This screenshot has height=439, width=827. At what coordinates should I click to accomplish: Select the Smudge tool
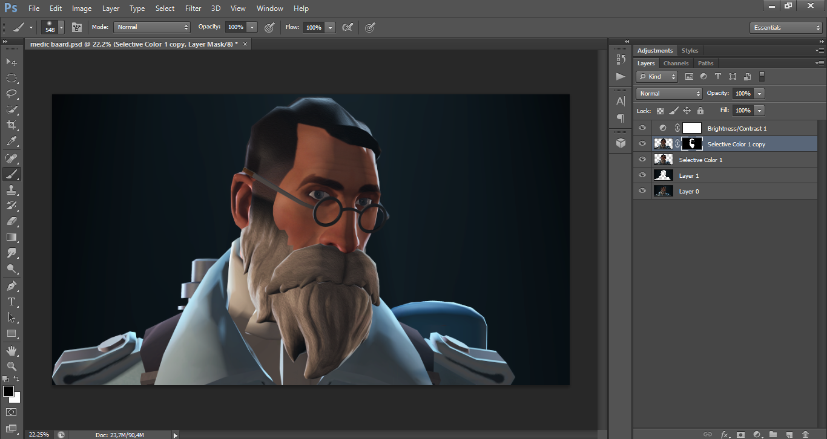(x=12, y=253)
